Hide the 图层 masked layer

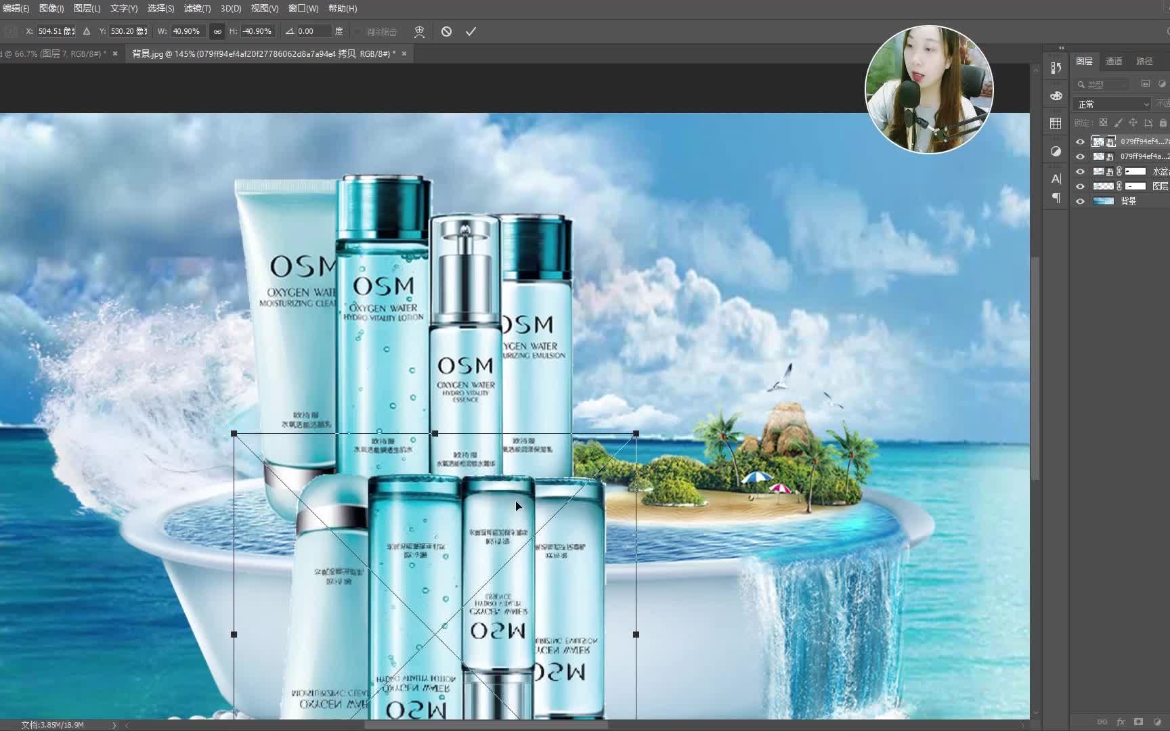[x=1080, y=186]
